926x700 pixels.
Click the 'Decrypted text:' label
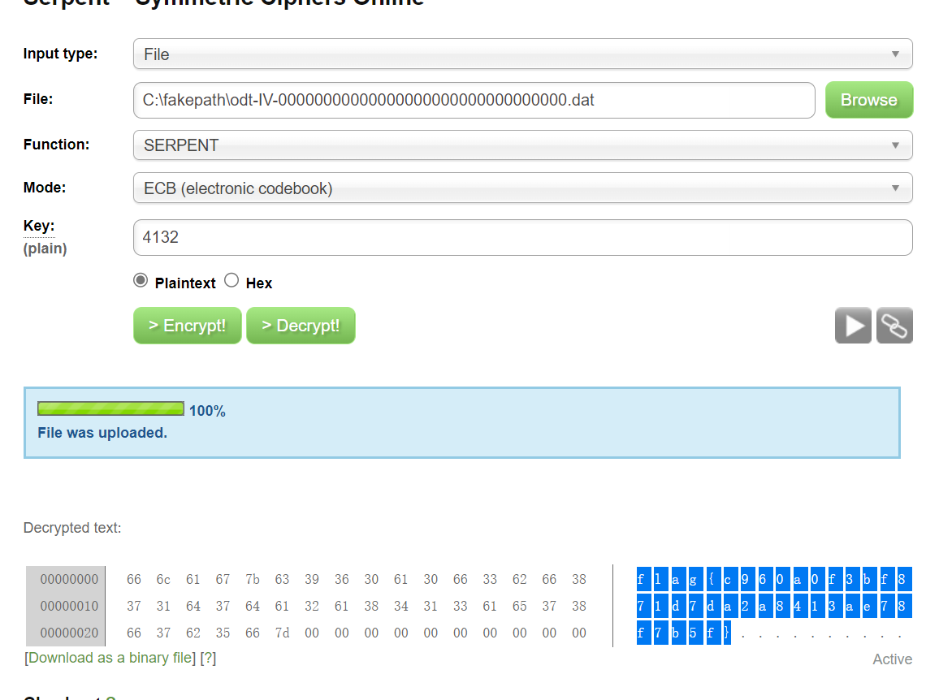click(72, 528)
